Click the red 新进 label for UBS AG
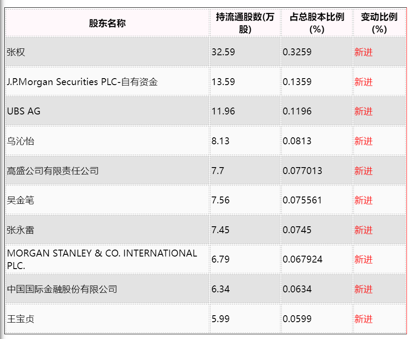Image resolution: width=419 pixels, height=339 pixels. [x=363, y=111]
